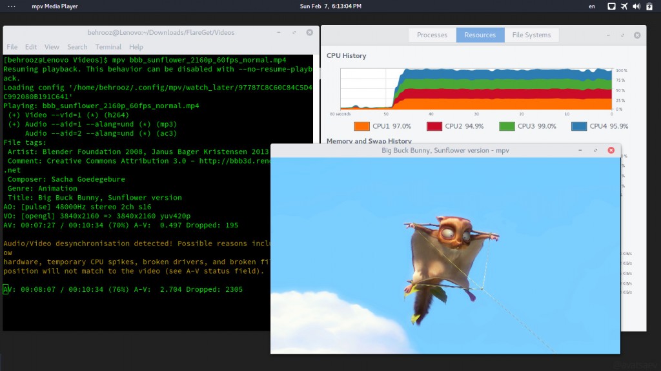
Task: Click the orange CPU1 color swatch
Action: click(361, 126)
